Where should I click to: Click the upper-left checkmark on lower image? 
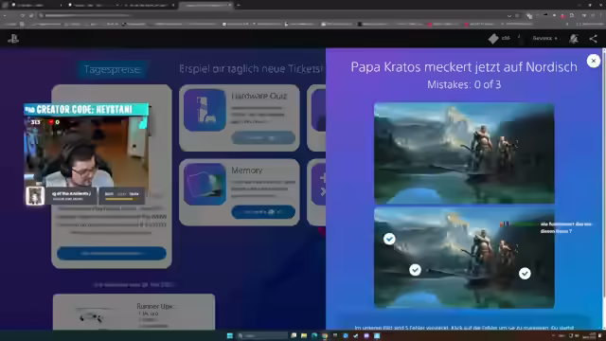(x=389, y=239)
